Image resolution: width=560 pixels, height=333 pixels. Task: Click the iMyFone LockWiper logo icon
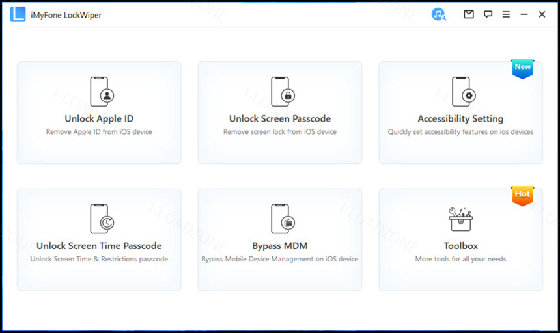click(18, 14)
